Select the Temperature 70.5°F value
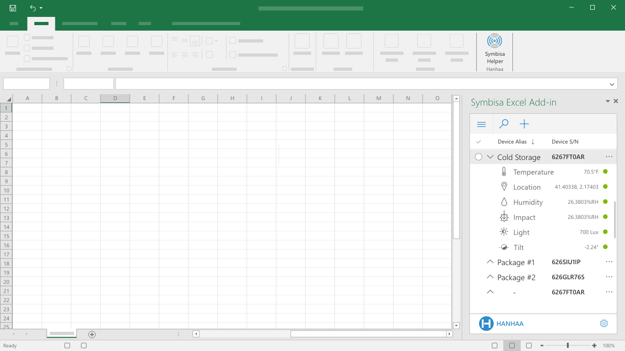The image size is (625, 351). (591, 172)
